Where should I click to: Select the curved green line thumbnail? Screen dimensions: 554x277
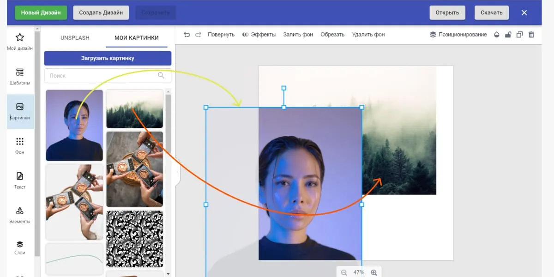pyautogui.click(x=74, y=259)
